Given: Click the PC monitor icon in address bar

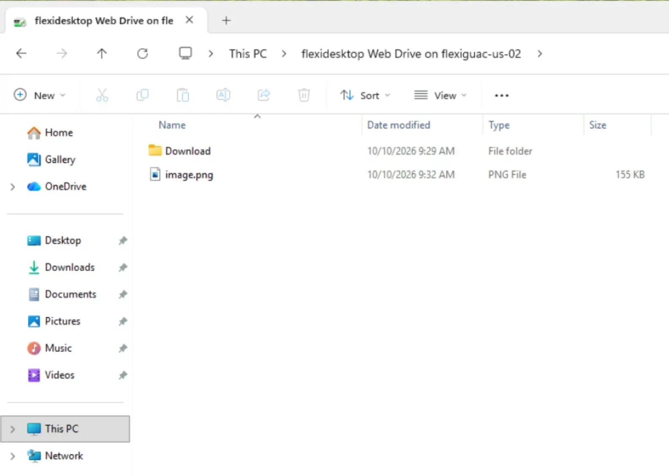Looking at the screenshot, I should pos(185,54).
